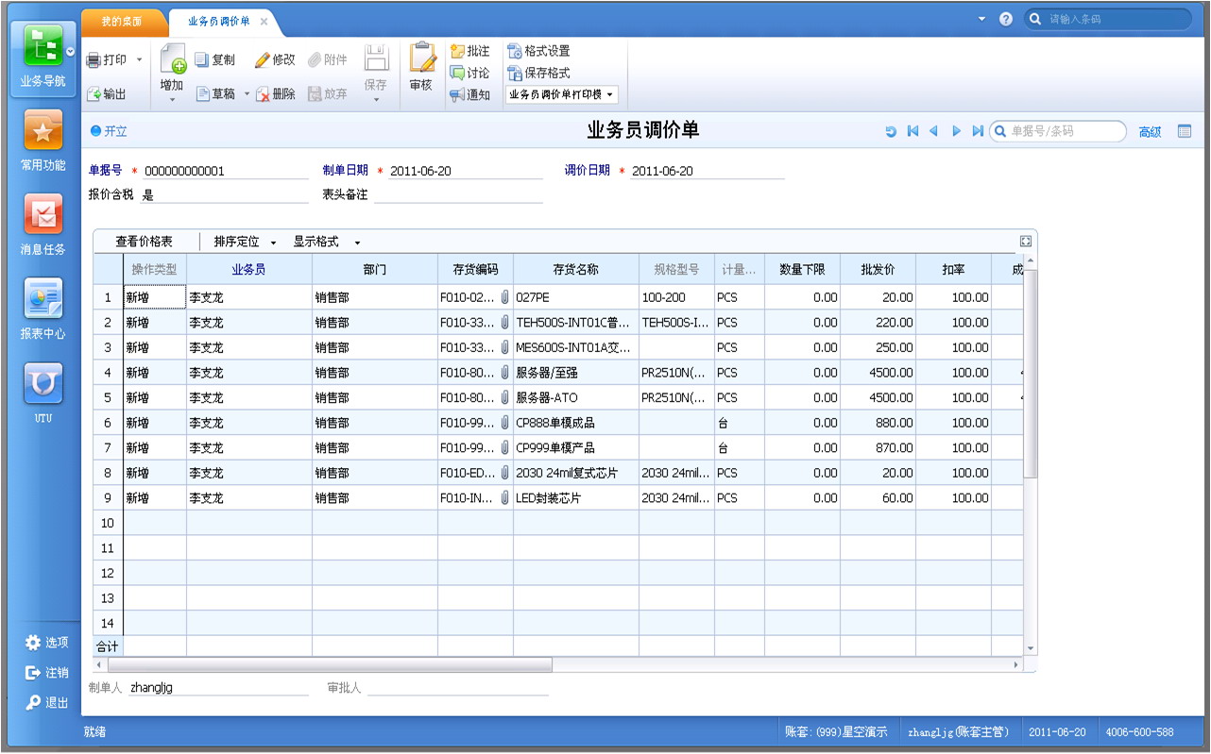Click the 单据号 document number field
This screenshot has height=754, width=1211.
coord(224,171)
